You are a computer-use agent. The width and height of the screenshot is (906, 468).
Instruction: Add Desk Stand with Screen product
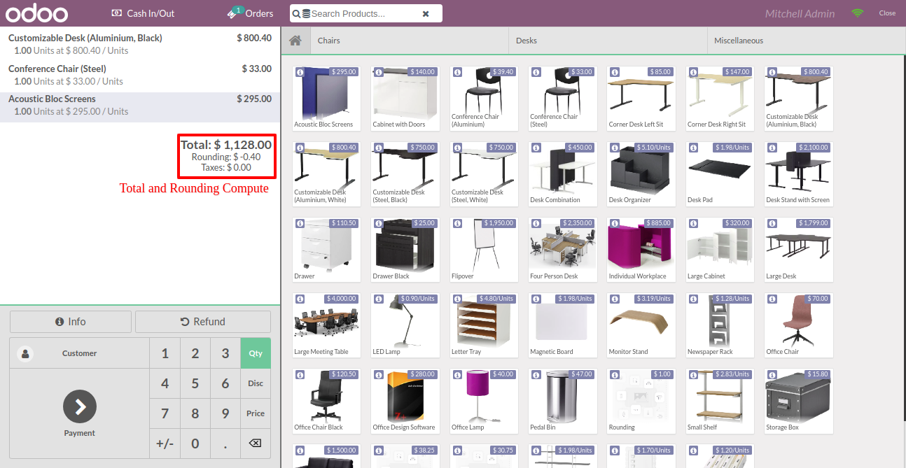click(x=799, y=174)
